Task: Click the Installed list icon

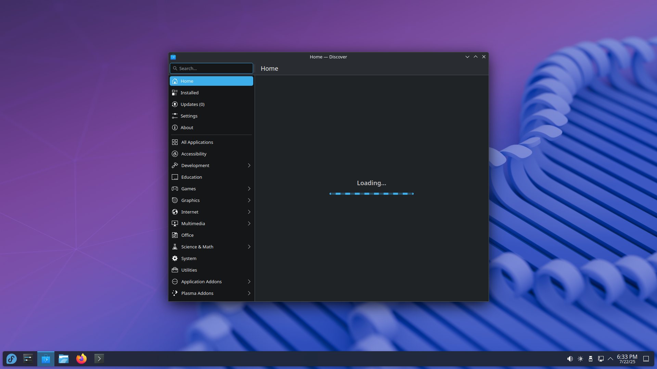Action: [x=175, y=93]
